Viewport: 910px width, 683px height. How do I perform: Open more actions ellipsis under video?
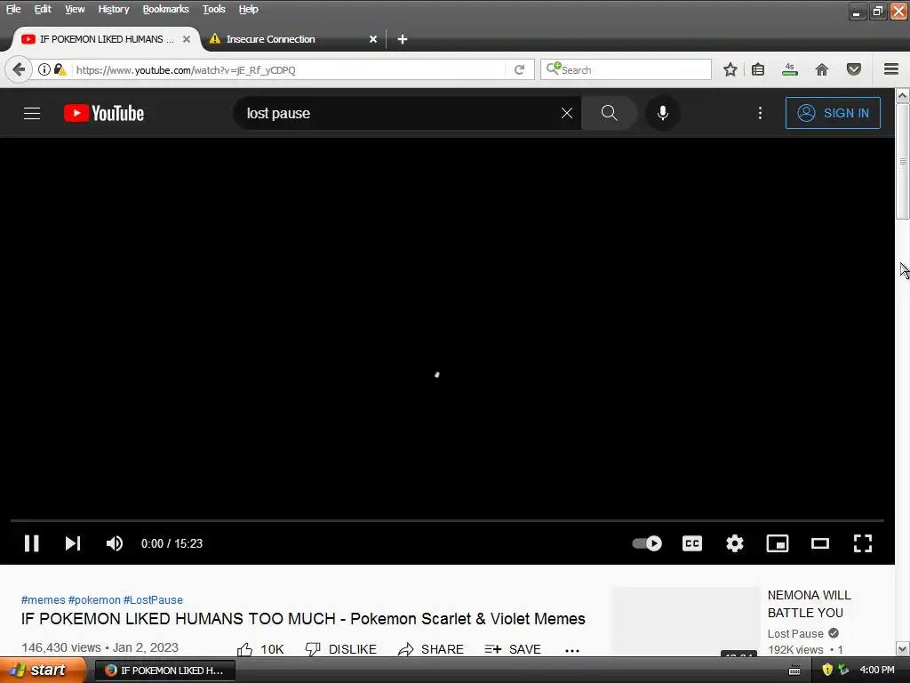572,650
